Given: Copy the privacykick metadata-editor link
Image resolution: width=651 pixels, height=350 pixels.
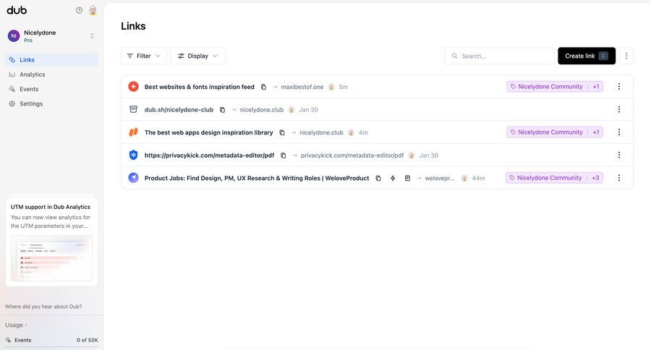Looking at the screenshot, I should point(283,155).
